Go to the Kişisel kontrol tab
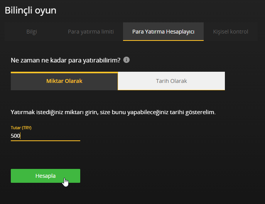This screenshot has height=204, width=265. tap(231, 32)
